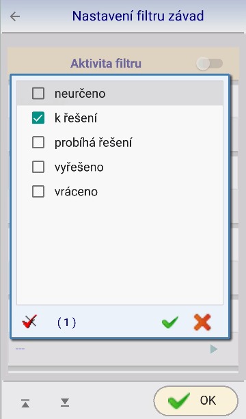Screen dimensions: 246x419
Task: Jump to bottom with the down-arrow icon
Action: point(65,403)
